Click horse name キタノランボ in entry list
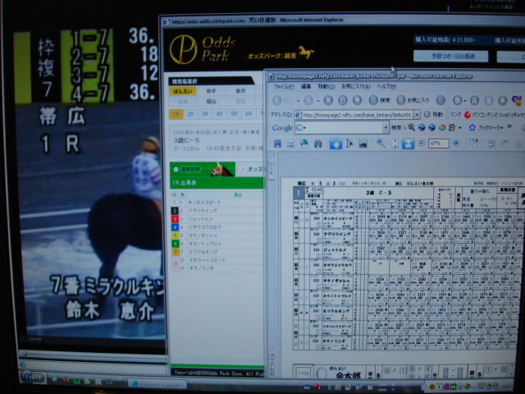The height and width of the screenshot is (394, 525). [201, 268]
